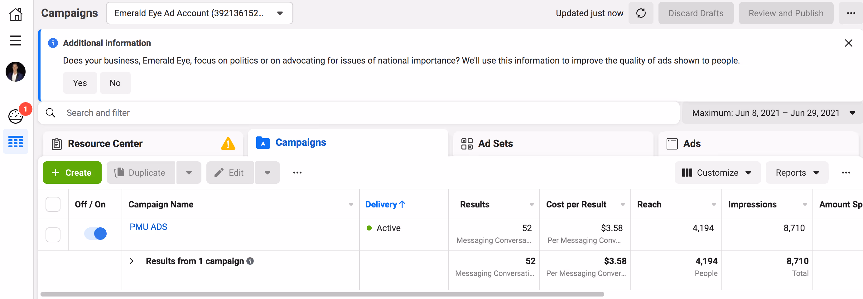Go to the home icon in sidebar
Image resolution: width=863 pixels, height=299 pixels.
[15, 14]
